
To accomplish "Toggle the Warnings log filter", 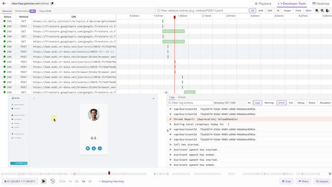I will [x=269, y=103].
